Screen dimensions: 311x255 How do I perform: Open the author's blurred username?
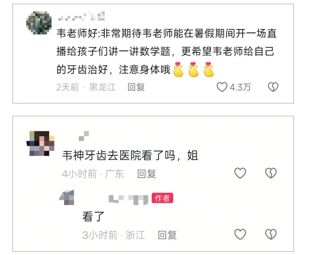(x=128, y=200)
